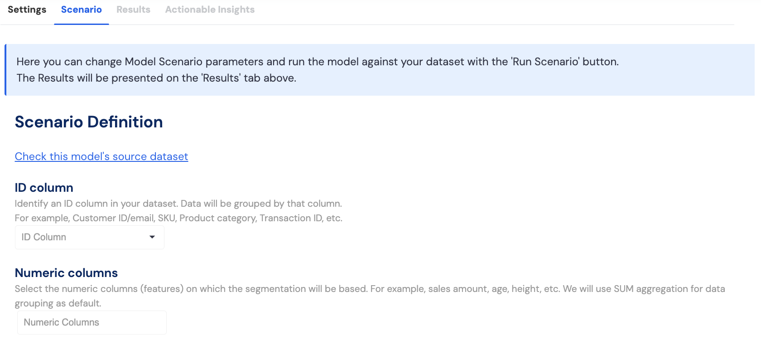Click the blue left edge of info banner
The height and width of the screenshot is (350, 761).
coord(5,70)
